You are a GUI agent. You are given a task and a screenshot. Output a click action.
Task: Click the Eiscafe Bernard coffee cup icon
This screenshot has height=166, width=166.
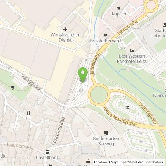click(105, 35)
